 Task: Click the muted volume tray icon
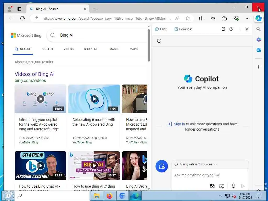click(234, 196)
